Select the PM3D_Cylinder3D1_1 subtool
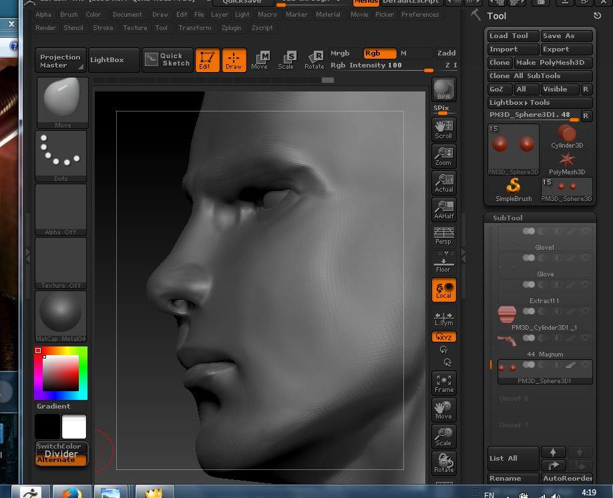613x498 pixels. 544,319
